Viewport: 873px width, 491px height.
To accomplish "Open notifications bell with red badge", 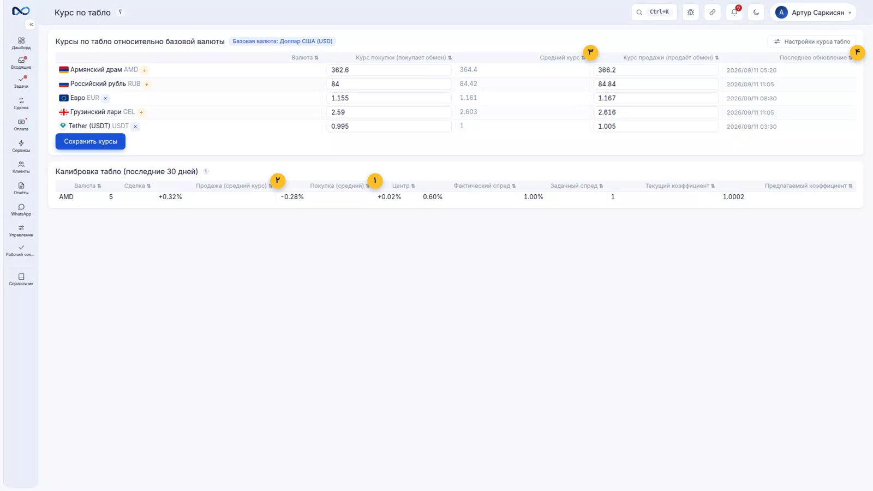I will [x=734, y=12].
